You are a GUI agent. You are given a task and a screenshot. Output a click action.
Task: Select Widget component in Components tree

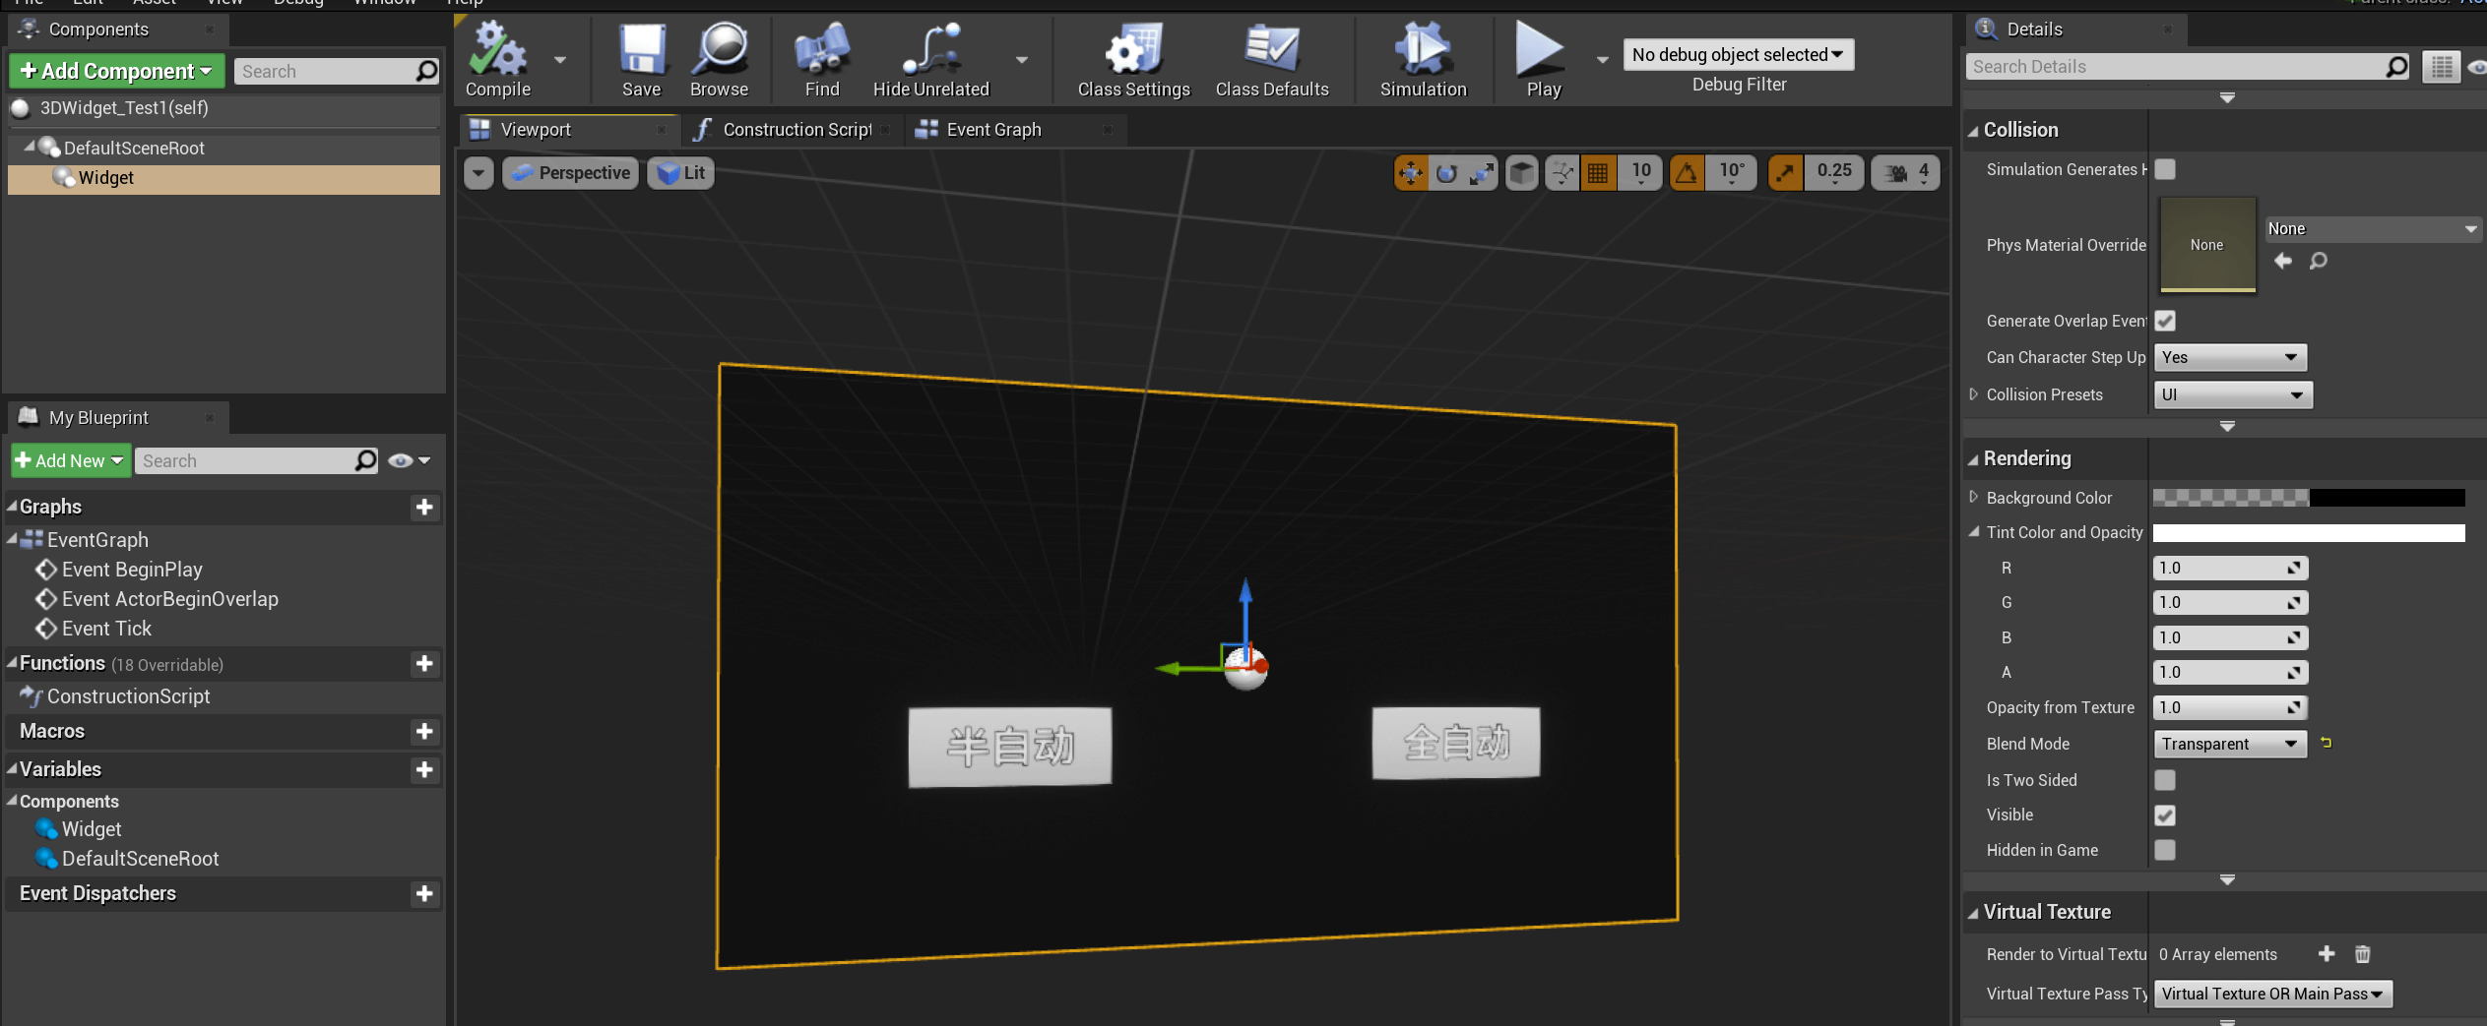[x=223, y=178]
